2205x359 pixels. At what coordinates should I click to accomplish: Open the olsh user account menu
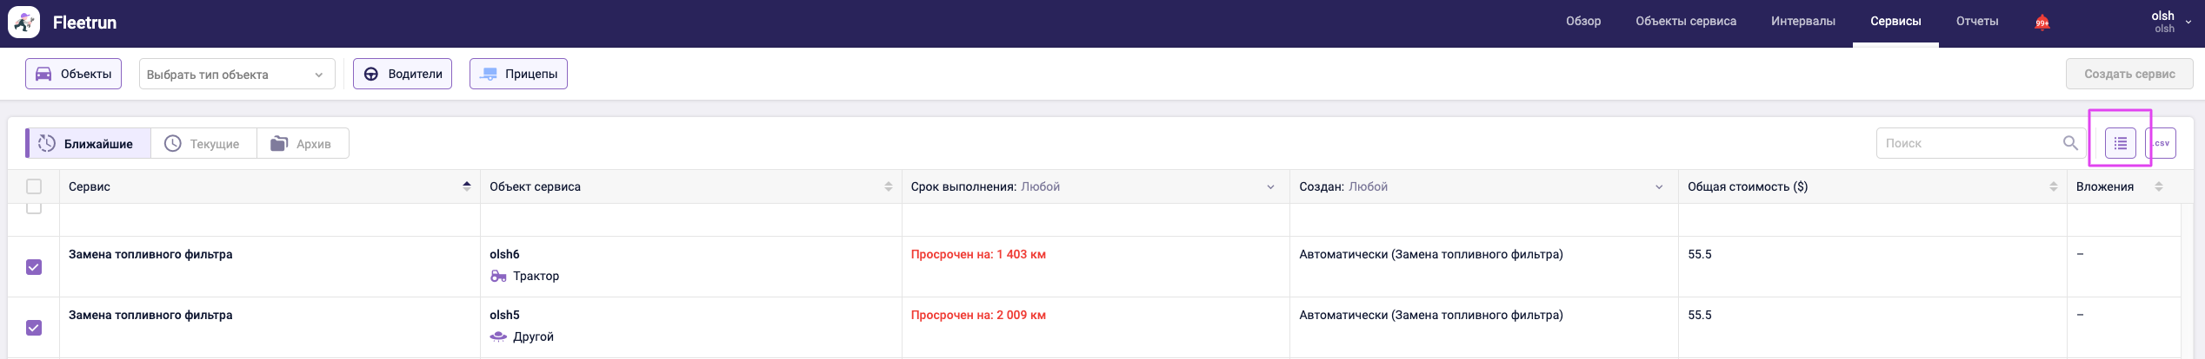coord(2169,23)
